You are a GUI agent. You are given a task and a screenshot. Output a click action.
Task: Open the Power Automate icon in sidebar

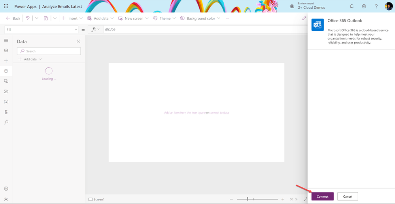tap(6, 91)
